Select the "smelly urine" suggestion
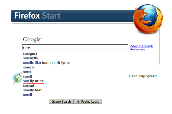The image size is (172, 114). [75, 81]
